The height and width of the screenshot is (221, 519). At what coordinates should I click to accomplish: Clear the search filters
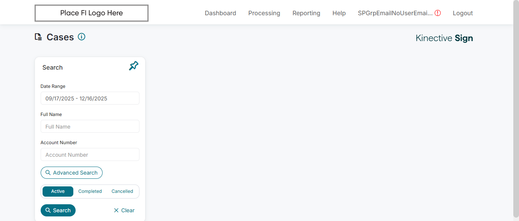[x=124, y=210]
